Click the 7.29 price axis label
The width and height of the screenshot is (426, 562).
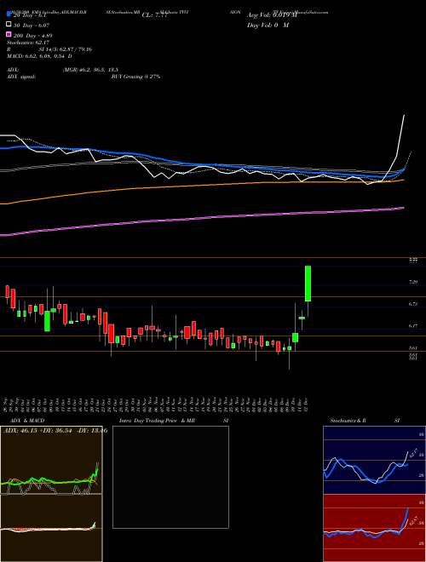(x=413, y=282)
